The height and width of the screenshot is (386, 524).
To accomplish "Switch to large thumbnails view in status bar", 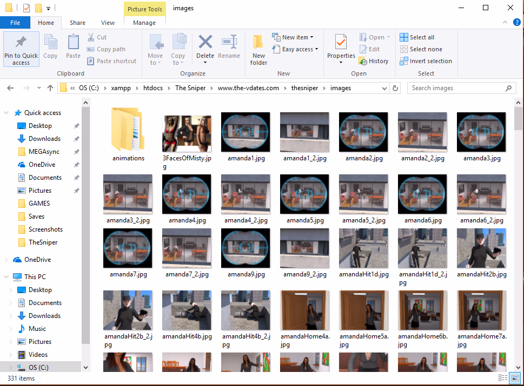I will pyautogui.click(x=515, y=378).
